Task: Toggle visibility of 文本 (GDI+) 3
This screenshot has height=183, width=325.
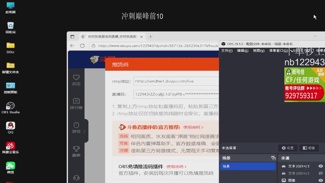Action: [321, 166]
